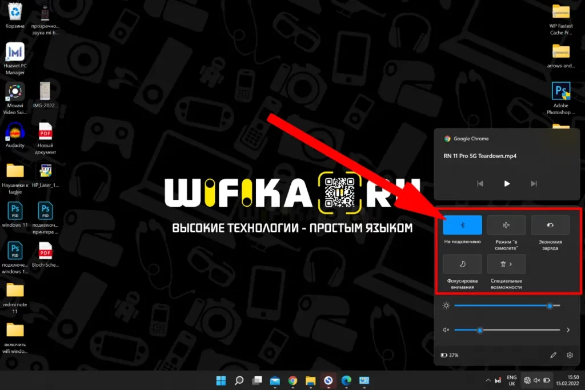Open the Mail app in taskbar

click(x=275, y=380)
